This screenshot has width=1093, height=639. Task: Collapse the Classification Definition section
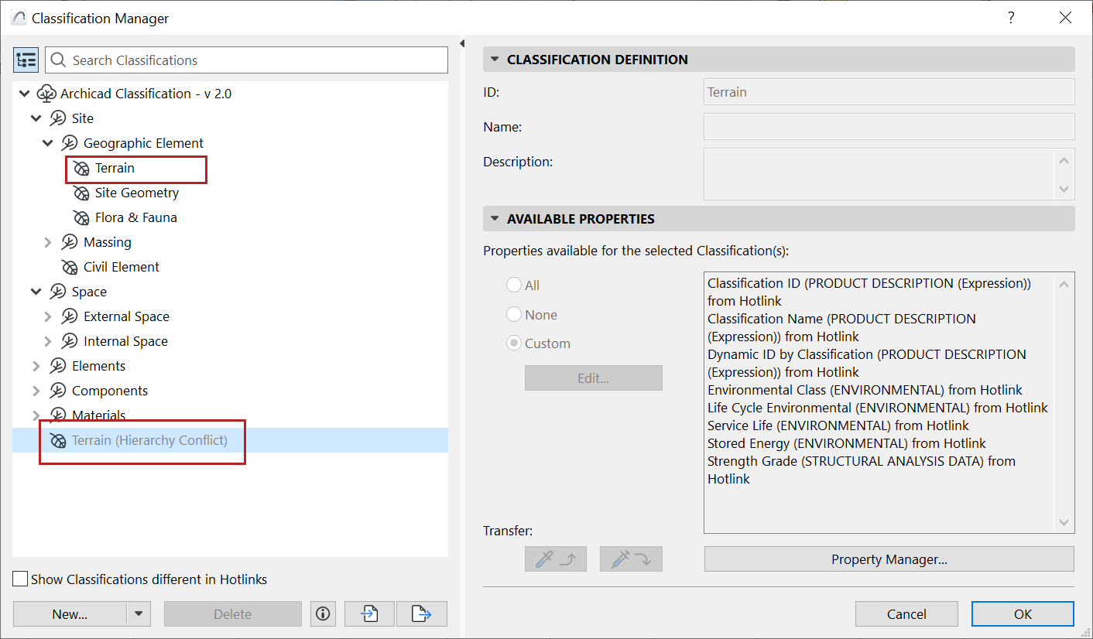[x=495, y=60]
